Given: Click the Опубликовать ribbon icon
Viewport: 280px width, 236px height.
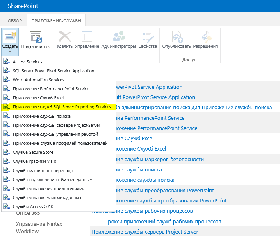Looking at the screenshot, I should [177, 37].
